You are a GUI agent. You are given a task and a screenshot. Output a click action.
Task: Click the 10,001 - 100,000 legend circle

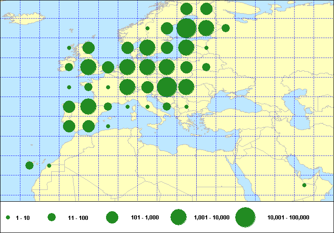[x=245, y=218]
